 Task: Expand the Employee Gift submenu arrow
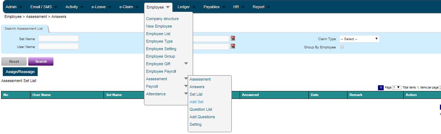pyautogui.click(x=186, y=64)
